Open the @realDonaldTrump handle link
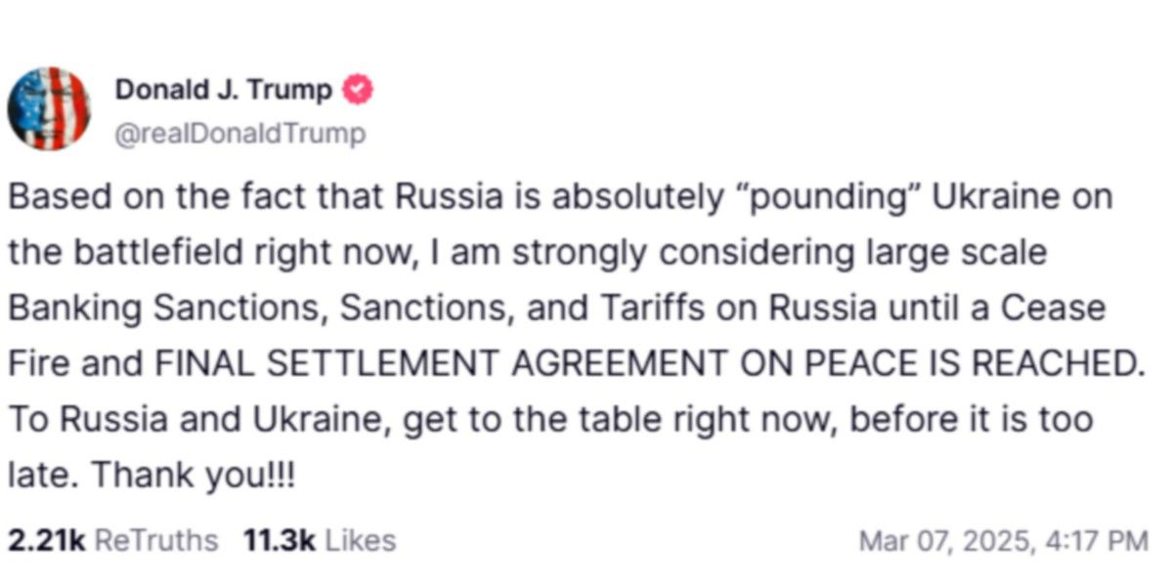This screenshot has height=580, width=1173. (240, 132)
